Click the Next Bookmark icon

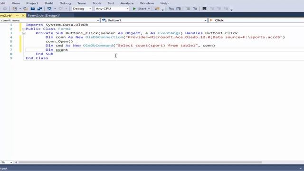[219, 9]
